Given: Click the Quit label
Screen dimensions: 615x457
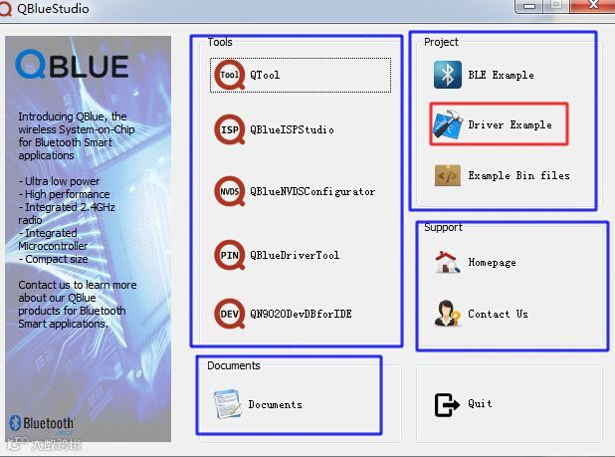Looking at the screenshot, I should coord(480,403).
